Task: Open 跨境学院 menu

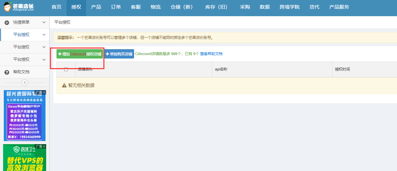Action: click(289, 7)
